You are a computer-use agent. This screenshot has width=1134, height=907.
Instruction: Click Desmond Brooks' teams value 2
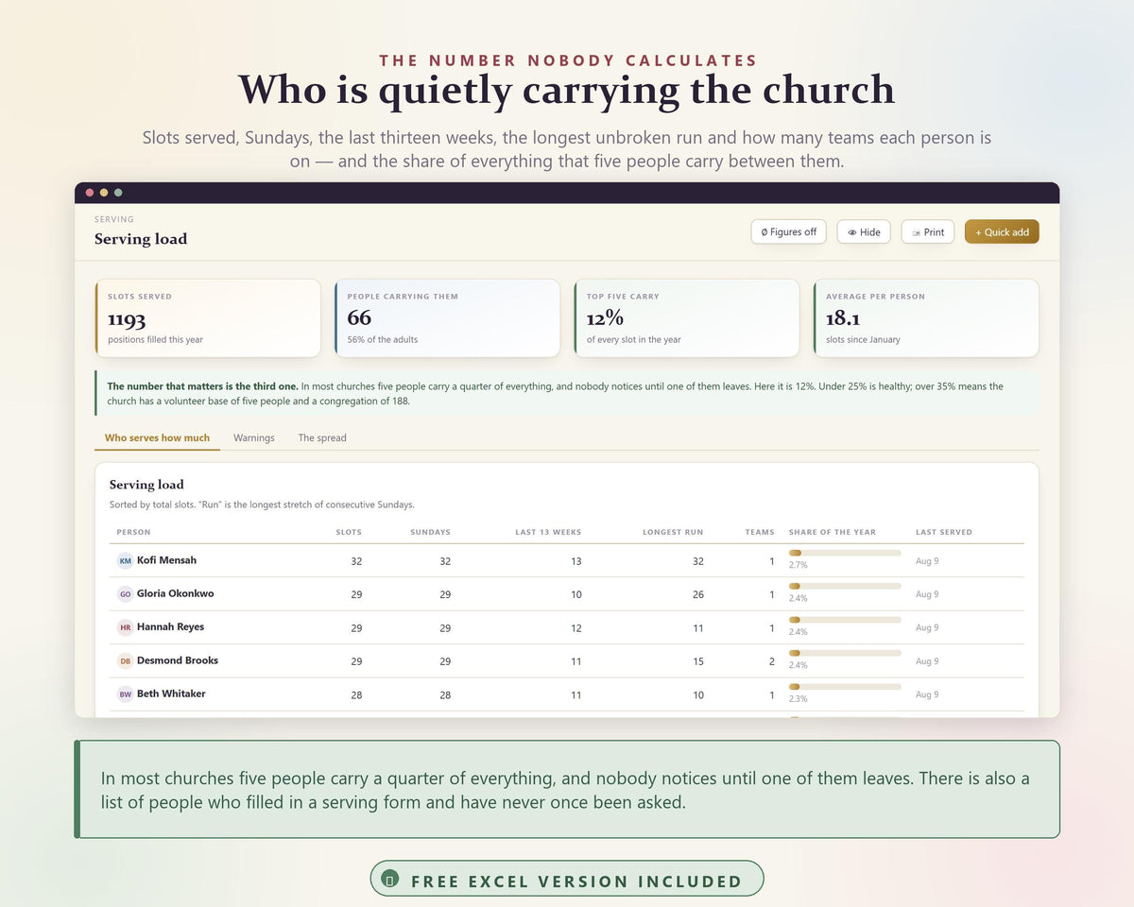click(x=772, y=661)
